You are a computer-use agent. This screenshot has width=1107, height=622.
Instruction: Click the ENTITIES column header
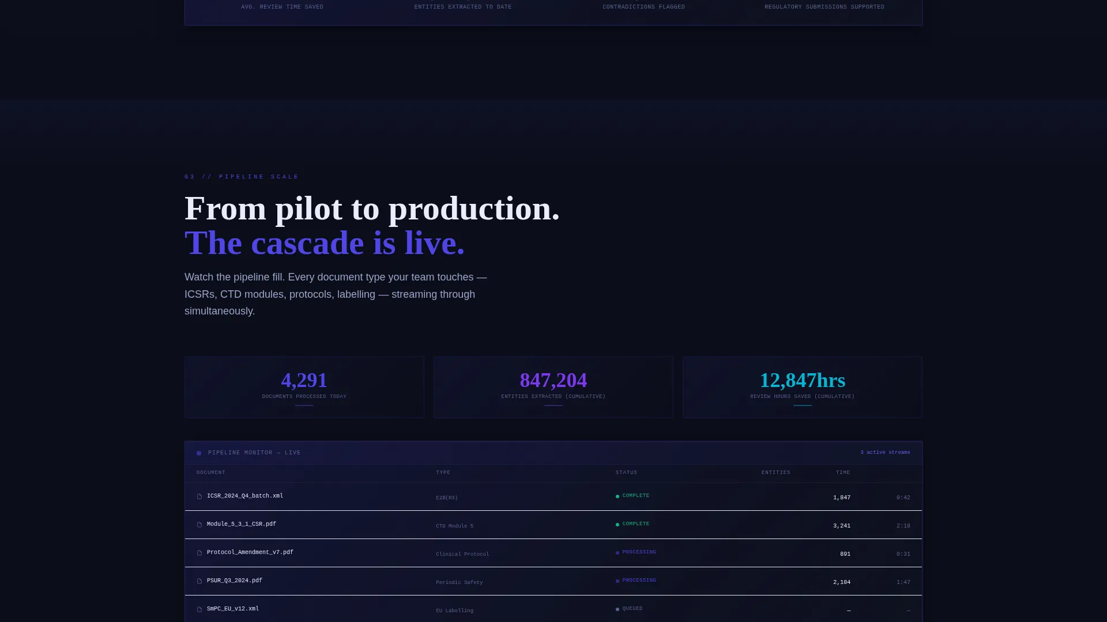[x=776, y=473]
